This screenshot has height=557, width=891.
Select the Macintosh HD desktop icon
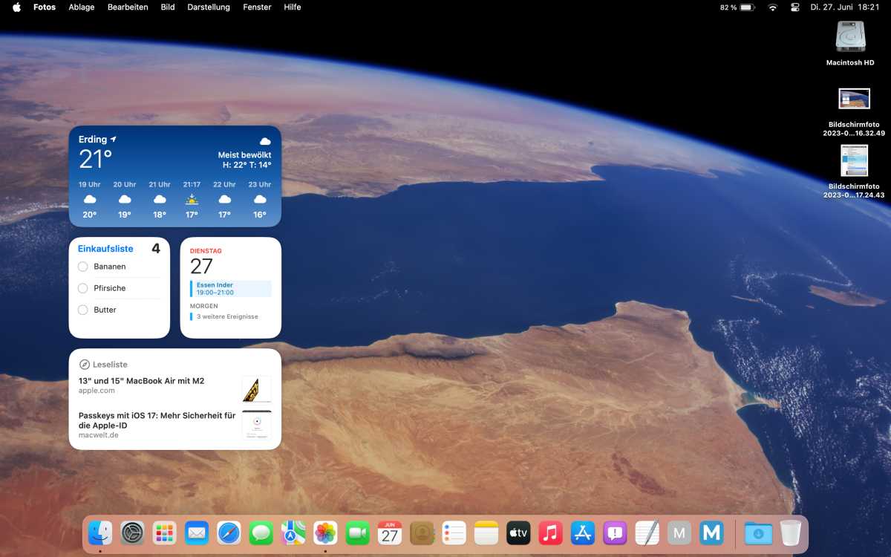pos(850,36)
